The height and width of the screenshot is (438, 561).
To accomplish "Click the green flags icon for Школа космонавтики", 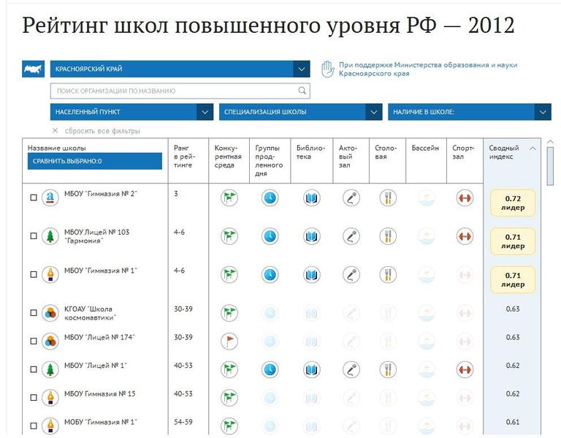I will pos(229,313).
